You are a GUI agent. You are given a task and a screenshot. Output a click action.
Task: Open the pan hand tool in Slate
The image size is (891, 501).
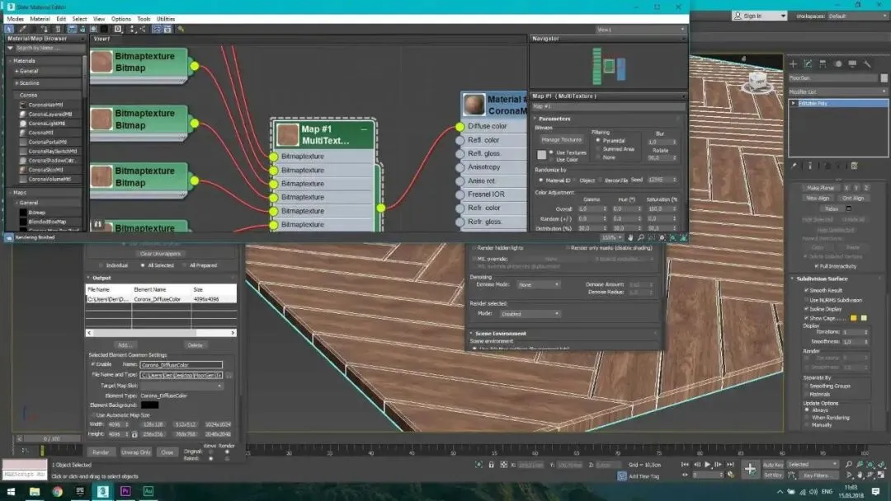pyautogui.click(x=630, y=238)
